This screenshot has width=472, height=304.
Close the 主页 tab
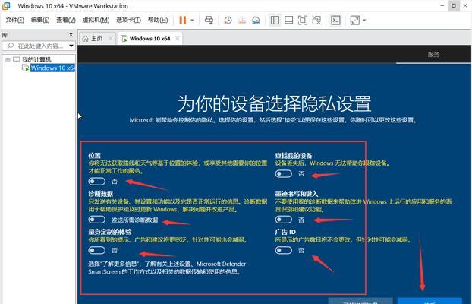[x=111, y=38]
